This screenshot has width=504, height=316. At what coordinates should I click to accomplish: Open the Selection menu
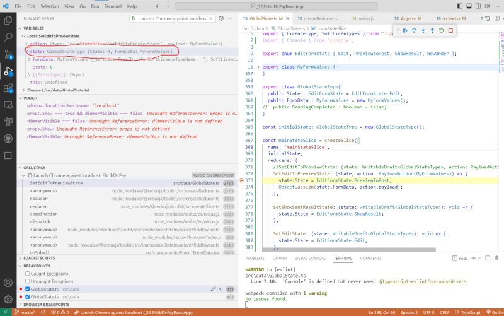pos(50,6)
